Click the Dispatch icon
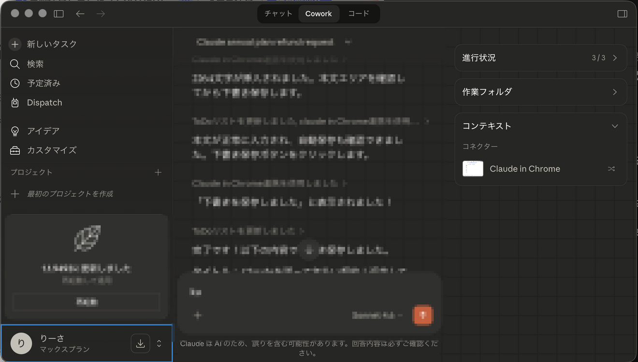This screenshot has height=362, width=638. click(15, 102)
